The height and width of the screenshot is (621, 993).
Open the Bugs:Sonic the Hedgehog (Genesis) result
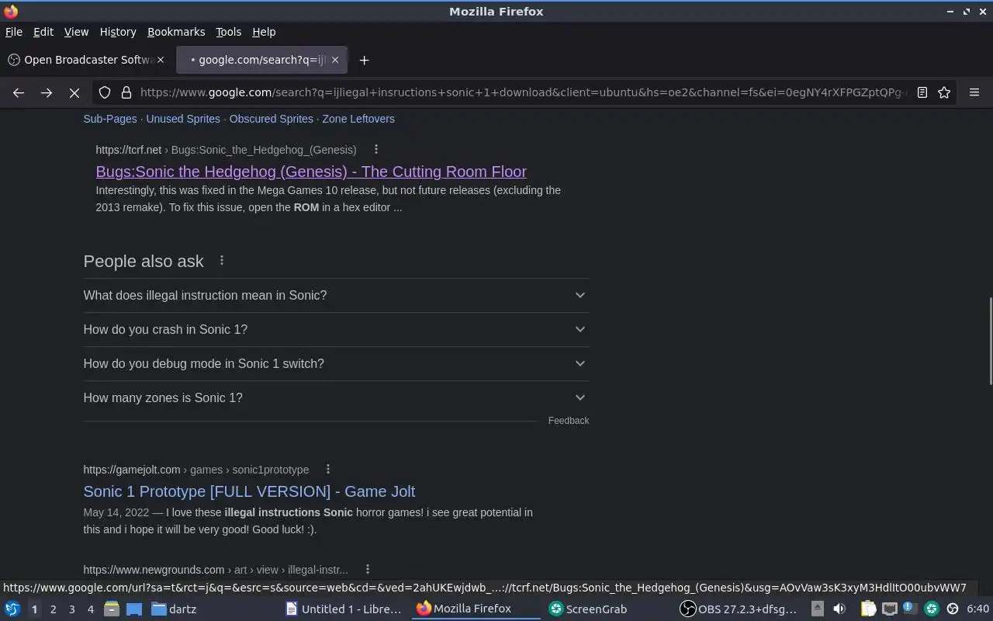311,172
